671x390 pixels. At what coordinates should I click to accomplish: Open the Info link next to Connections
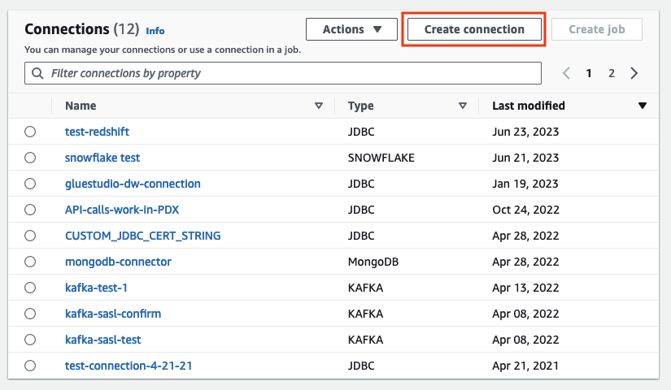[155, 31]
